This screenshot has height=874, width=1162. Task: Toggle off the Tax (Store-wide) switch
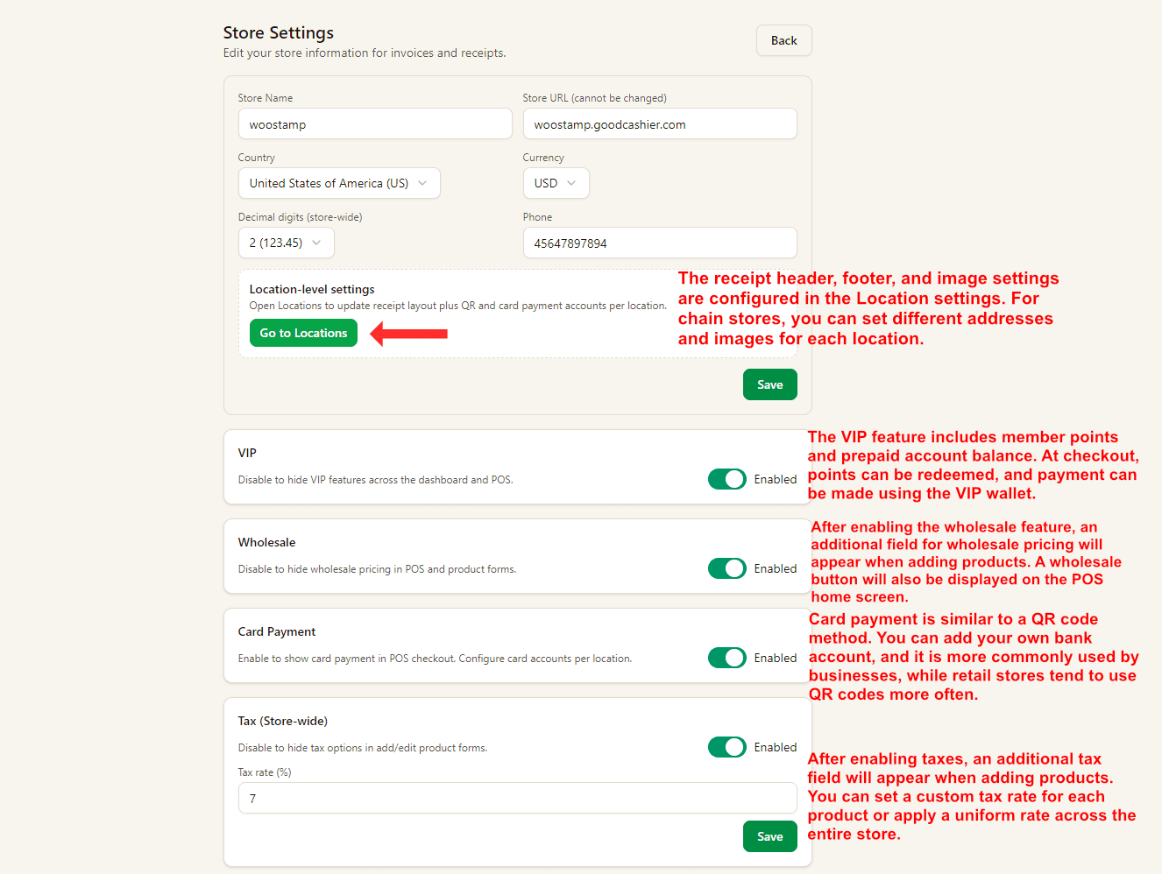coord(726,747)
